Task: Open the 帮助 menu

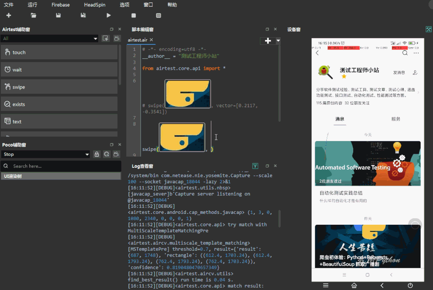Action: point(172,5)
